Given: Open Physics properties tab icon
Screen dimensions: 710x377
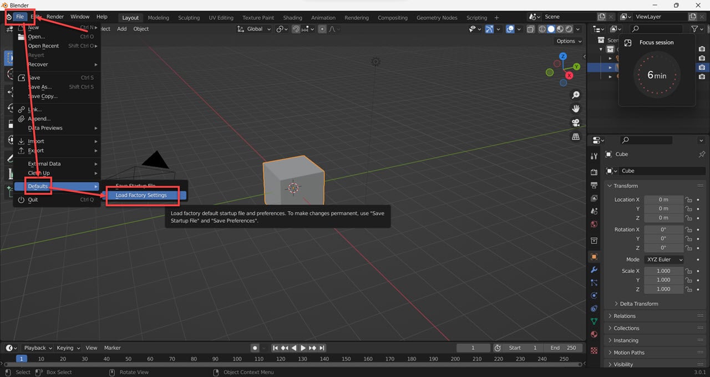Looking at the screenshot, I should pos(594,296).
